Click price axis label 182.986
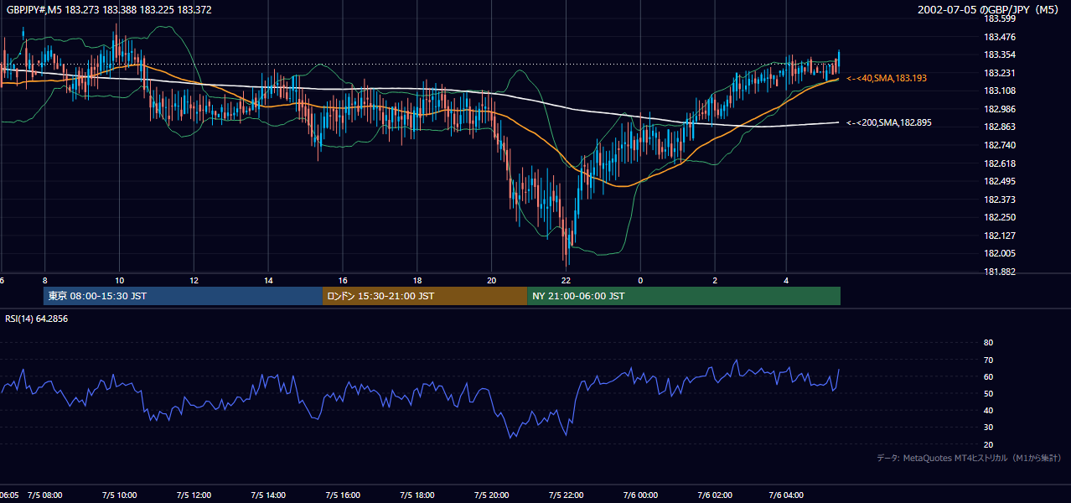The image size is (1071, 503). point(1000,109)
